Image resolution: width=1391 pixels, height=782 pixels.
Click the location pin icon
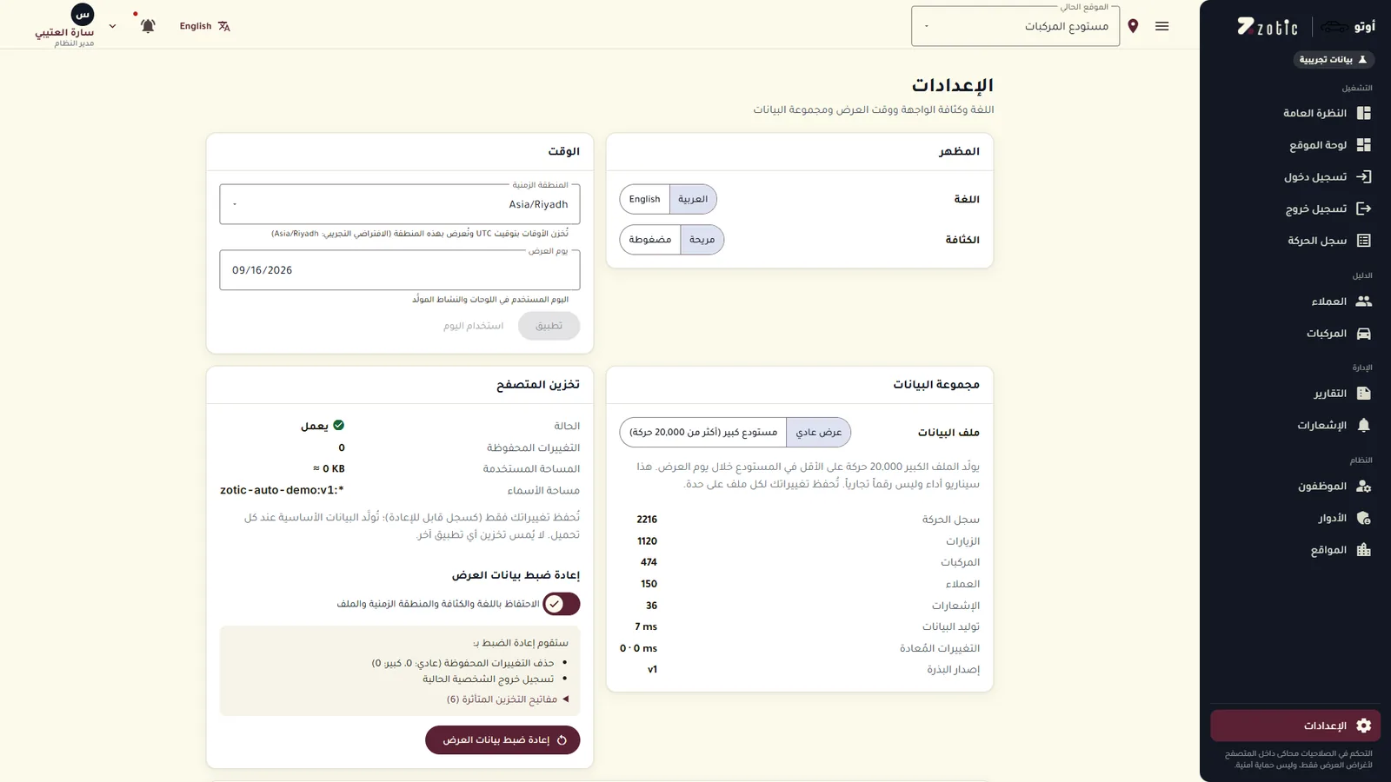click(x=1133, y=26)
